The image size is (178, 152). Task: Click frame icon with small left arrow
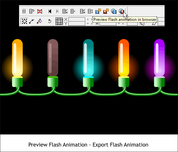[73, 11]
